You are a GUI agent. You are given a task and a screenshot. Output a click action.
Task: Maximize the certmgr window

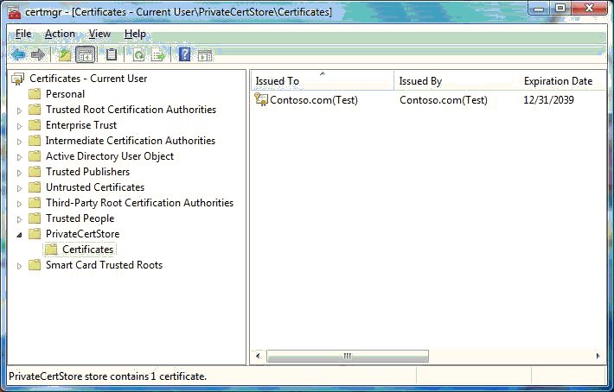click(560, 9)
